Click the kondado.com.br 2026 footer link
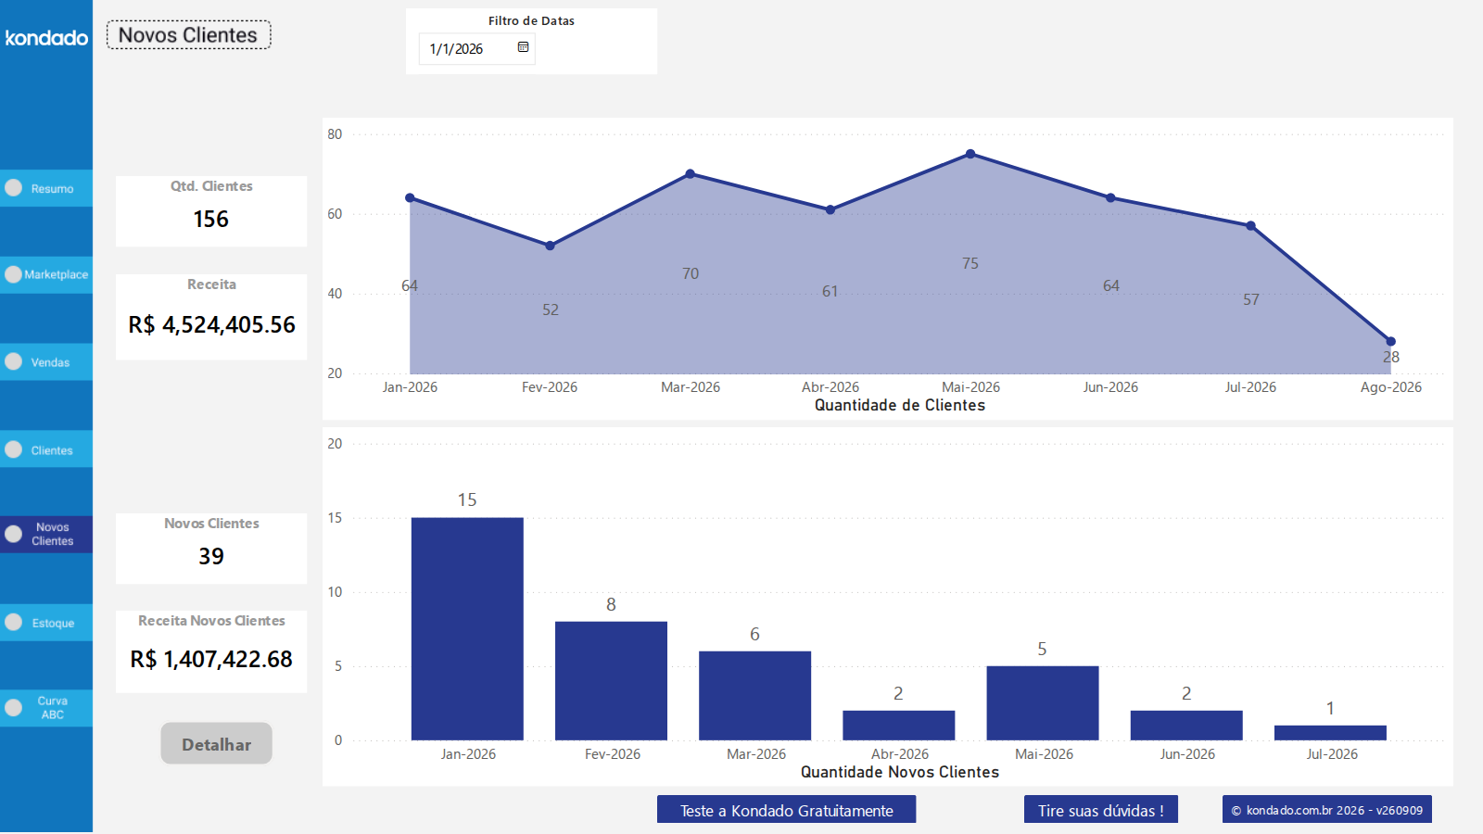Screen dimensions: 1483x834 (x=1326, y=810)
